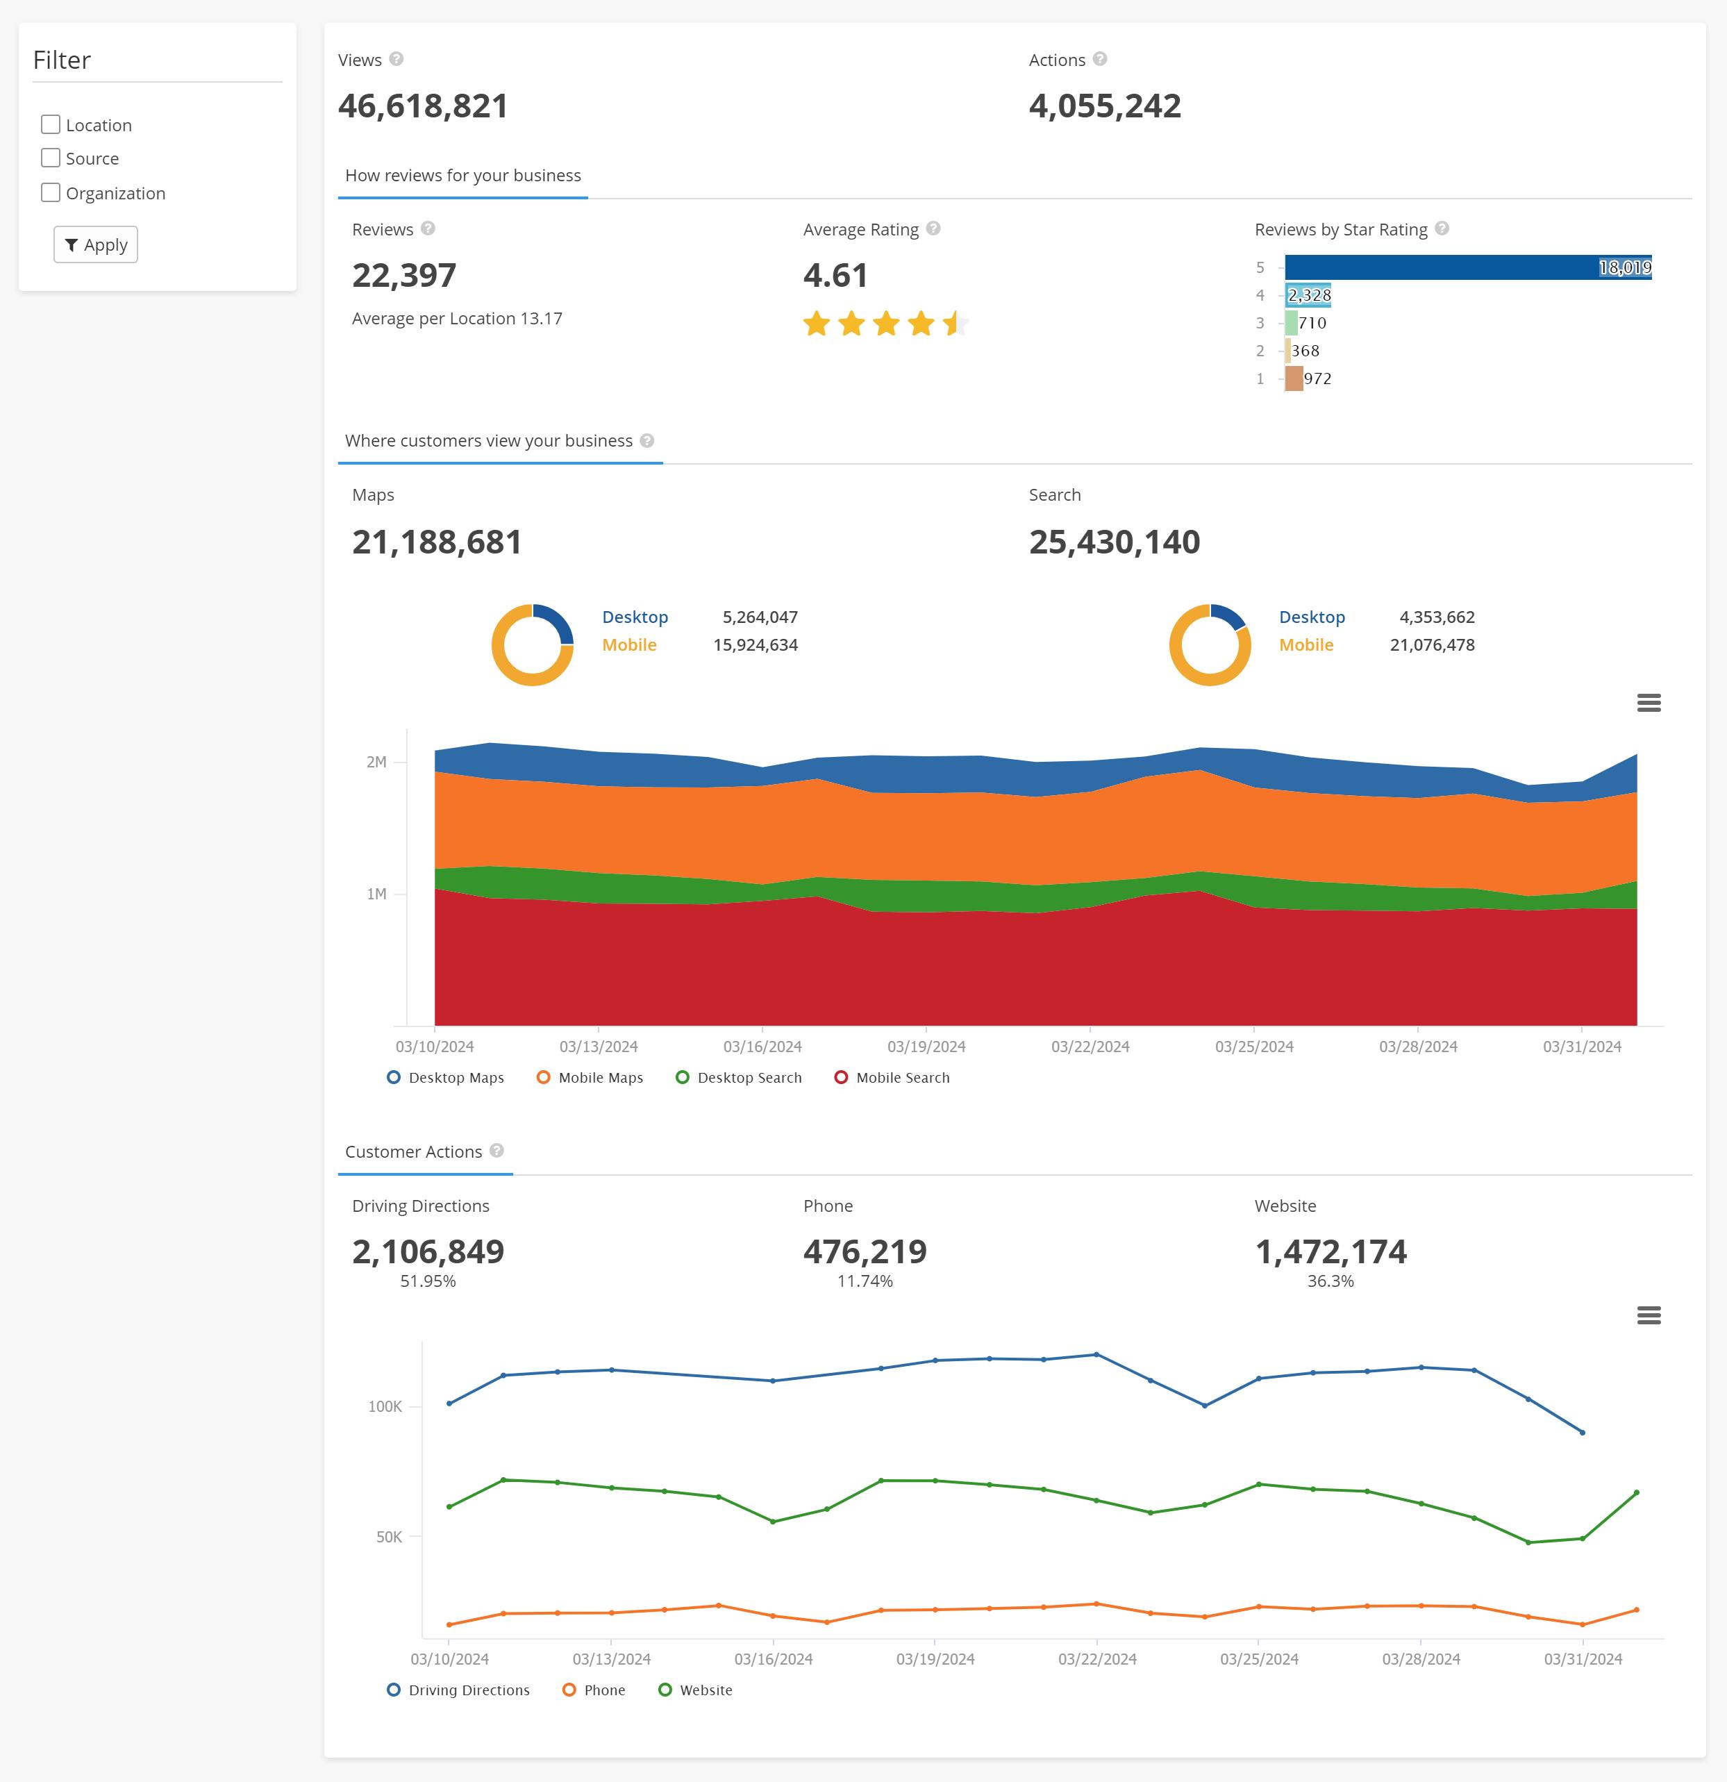Apply the selected filters
This screenshot has height=1782, width=1727.
(97, 244)
